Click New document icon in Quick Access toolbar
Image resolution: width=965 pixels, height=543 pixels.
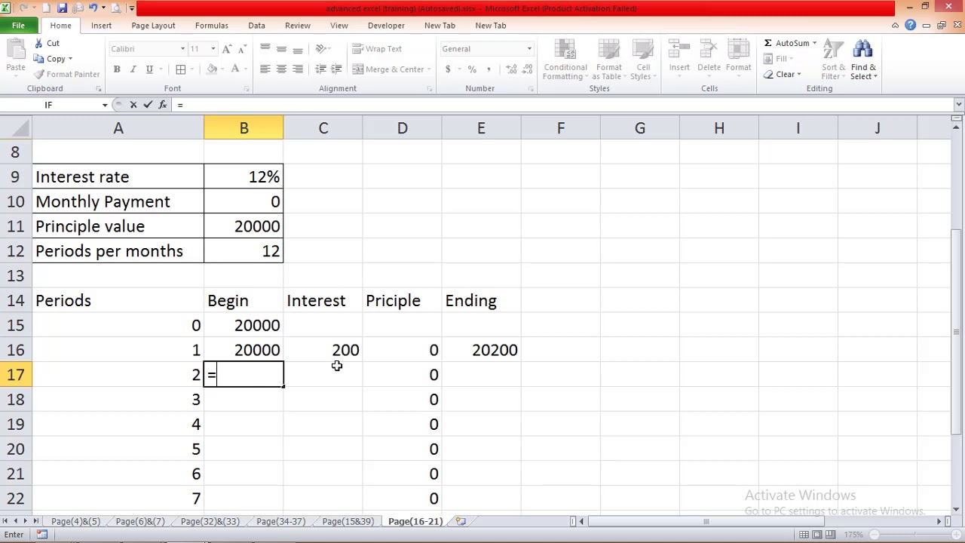[x=47, y=8]
